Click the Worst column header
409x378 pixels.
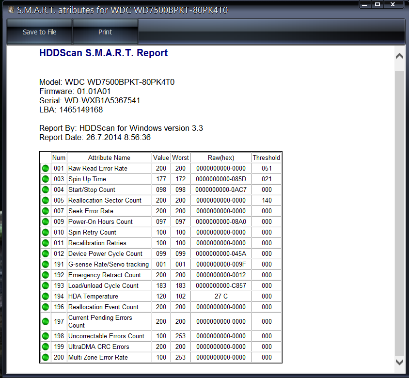(x=180, y=157)
